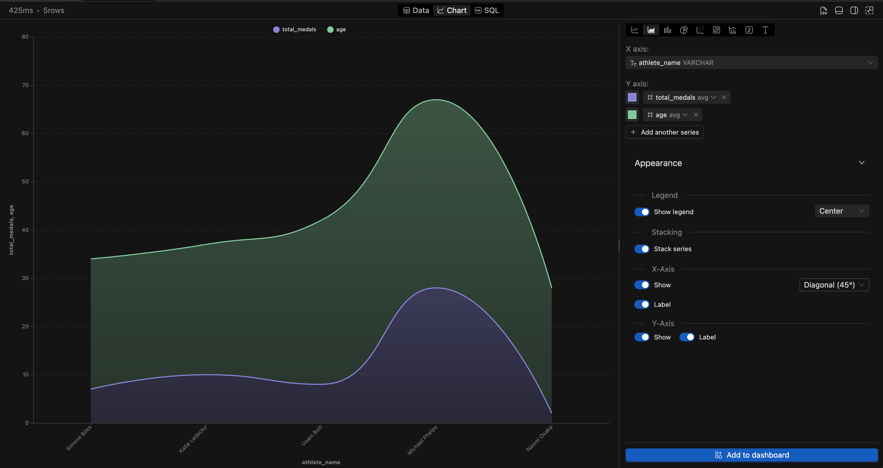The width and height of the screenshot is (883, 468).
Task: Select the bar chart icon
Action: [667, 30]
